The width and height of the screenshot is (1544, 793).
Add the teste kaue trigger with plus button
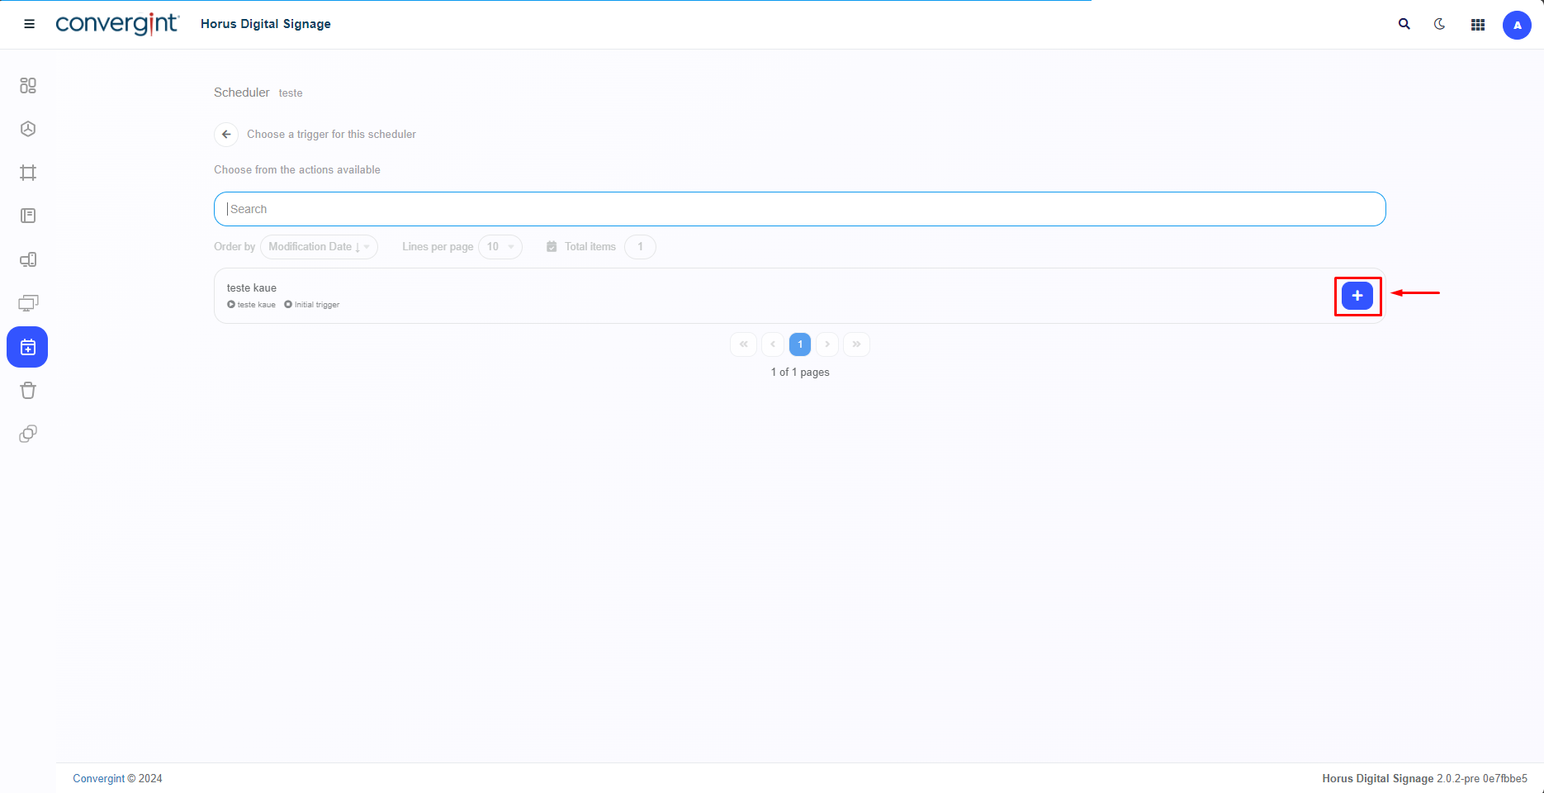click(x=1357, y=296)
